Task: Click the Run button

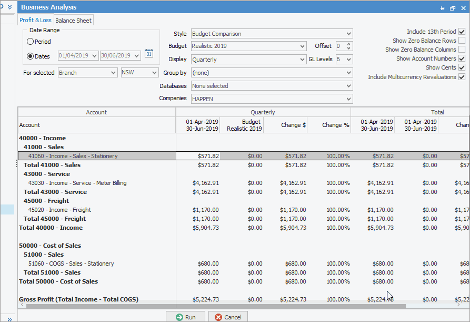Action: click(x=185, y=317)
